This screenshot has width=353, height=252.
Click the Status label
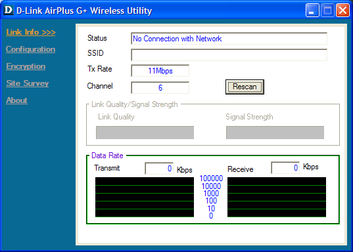(x=97, y=38)
